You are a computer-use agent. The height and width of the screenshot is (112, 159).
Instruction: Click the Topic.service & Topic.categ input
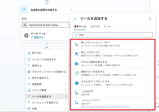coord(44,25)
